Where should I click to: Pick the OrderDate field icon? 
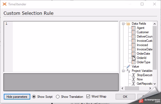133,54
